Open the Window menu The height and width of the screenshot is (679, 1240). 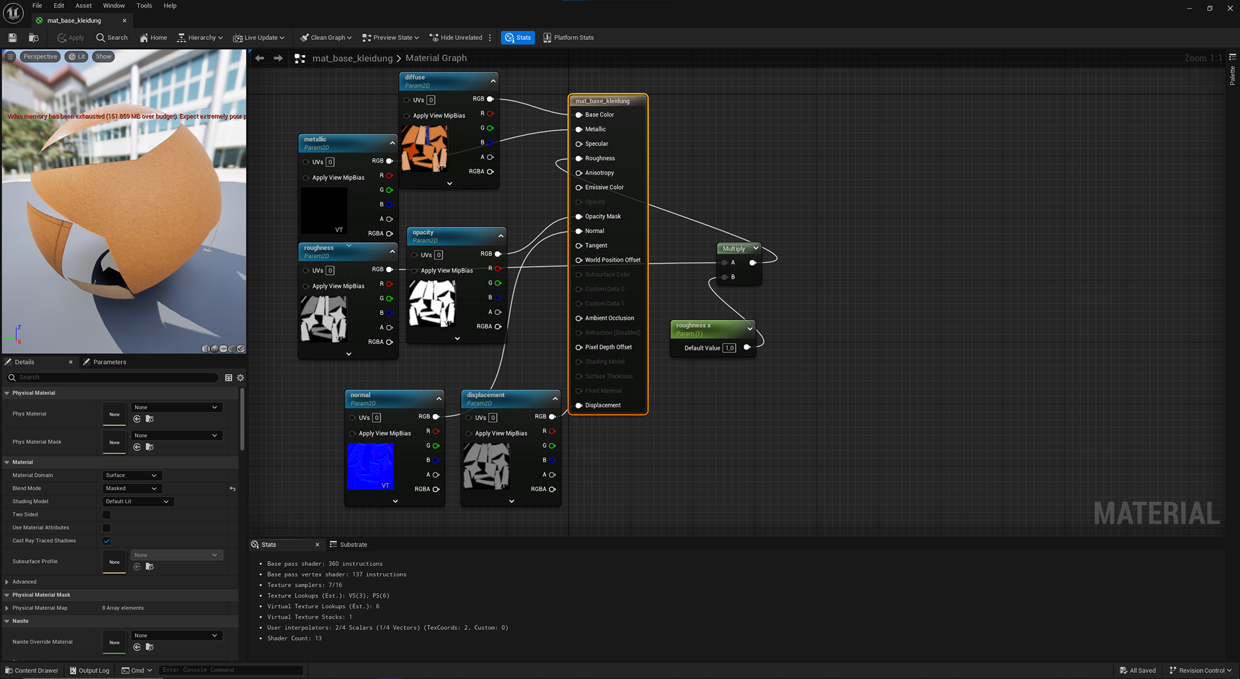(x=114, y=6)
